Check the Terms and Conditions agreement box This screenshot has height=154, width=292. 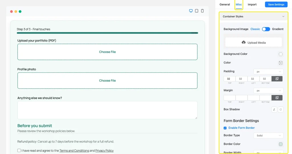(19, 151)
